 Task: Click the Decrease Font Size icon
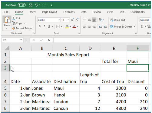pyautogui.click(x=77, y=20)
